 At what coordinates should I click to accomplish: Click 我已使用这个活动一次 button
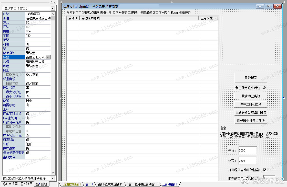(251, 88)
